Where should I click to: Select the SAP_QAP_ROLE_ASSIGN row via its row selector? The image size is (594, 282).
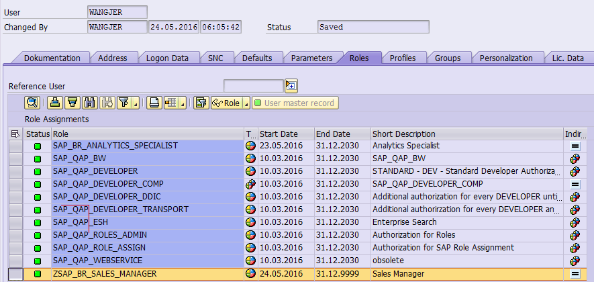16,248
